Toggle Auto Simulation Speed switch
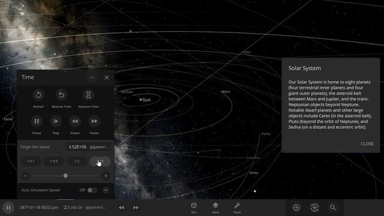384x216 pixels. 92,190
